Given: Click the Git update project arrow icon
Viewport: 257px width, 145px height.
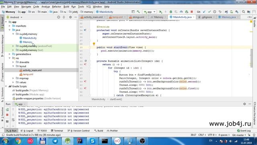Looking at the screenshot, I should pyautogui.click(x=204, y=12).
